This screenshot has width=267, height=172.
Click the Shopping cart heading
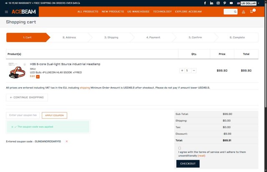[x=21, y=22]
